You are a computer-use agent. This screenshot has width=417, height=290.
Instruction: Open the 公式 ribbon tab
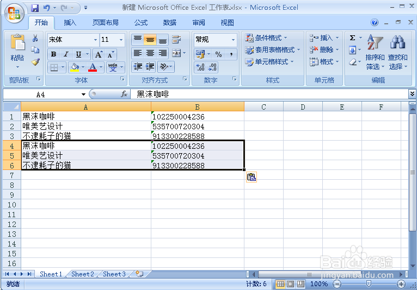click(x=140, y=23)
